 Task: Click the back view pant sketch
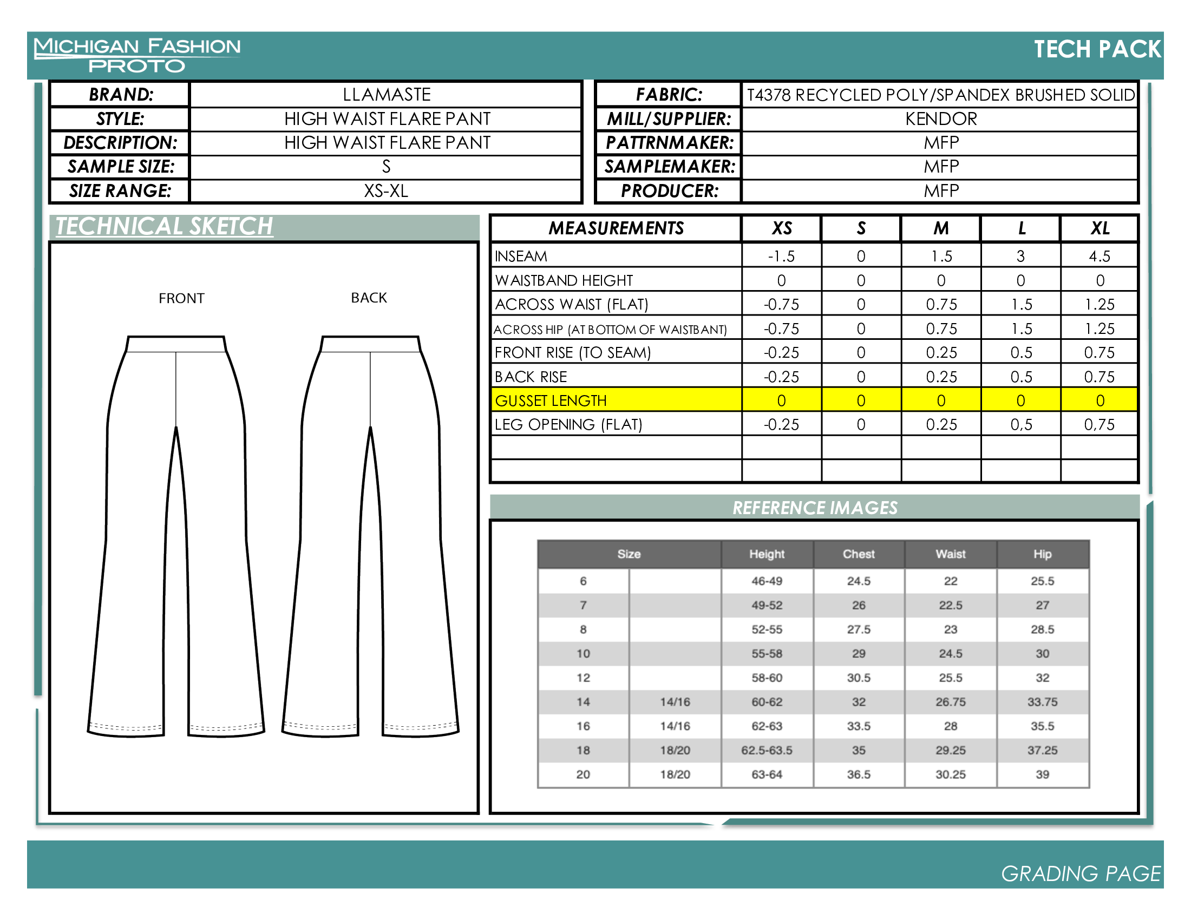point(370,537)
